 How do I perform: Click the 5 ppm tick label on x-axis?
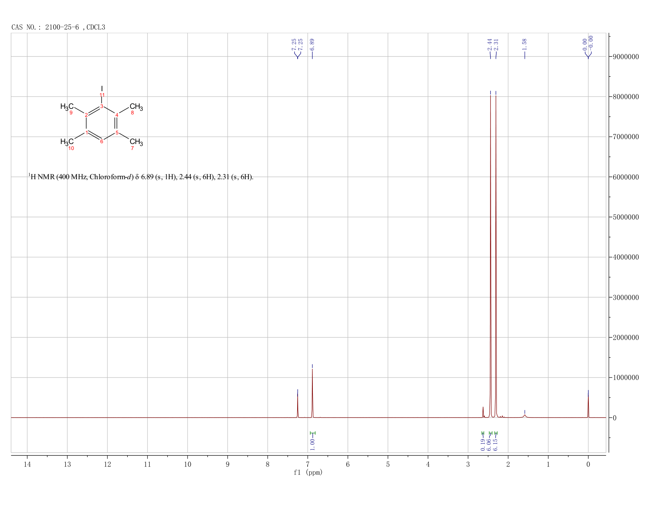pos(388,464)
